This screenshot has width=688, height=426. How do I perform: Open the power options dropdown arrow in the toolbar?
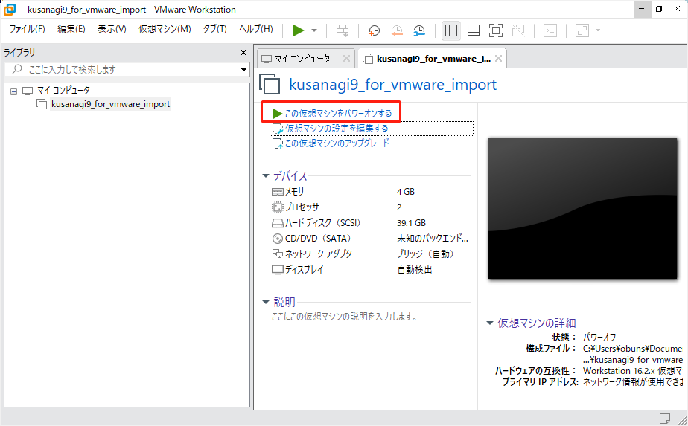pyautogui.click(x=314, y=30)
